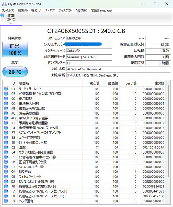The height and width of the screenshot is (207, 173).
Task: Open the ファイル(F) menu
Action: click(x=8, y=10)
